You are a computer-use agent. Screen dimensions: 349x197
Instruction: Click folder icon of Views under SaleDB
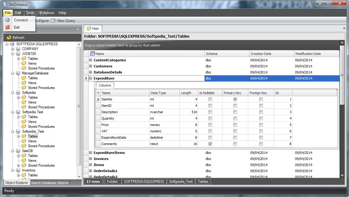pos(24,160)
